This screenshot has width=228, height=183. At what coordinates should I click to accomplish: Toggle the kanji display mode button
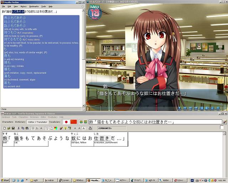tap(33, 128)
